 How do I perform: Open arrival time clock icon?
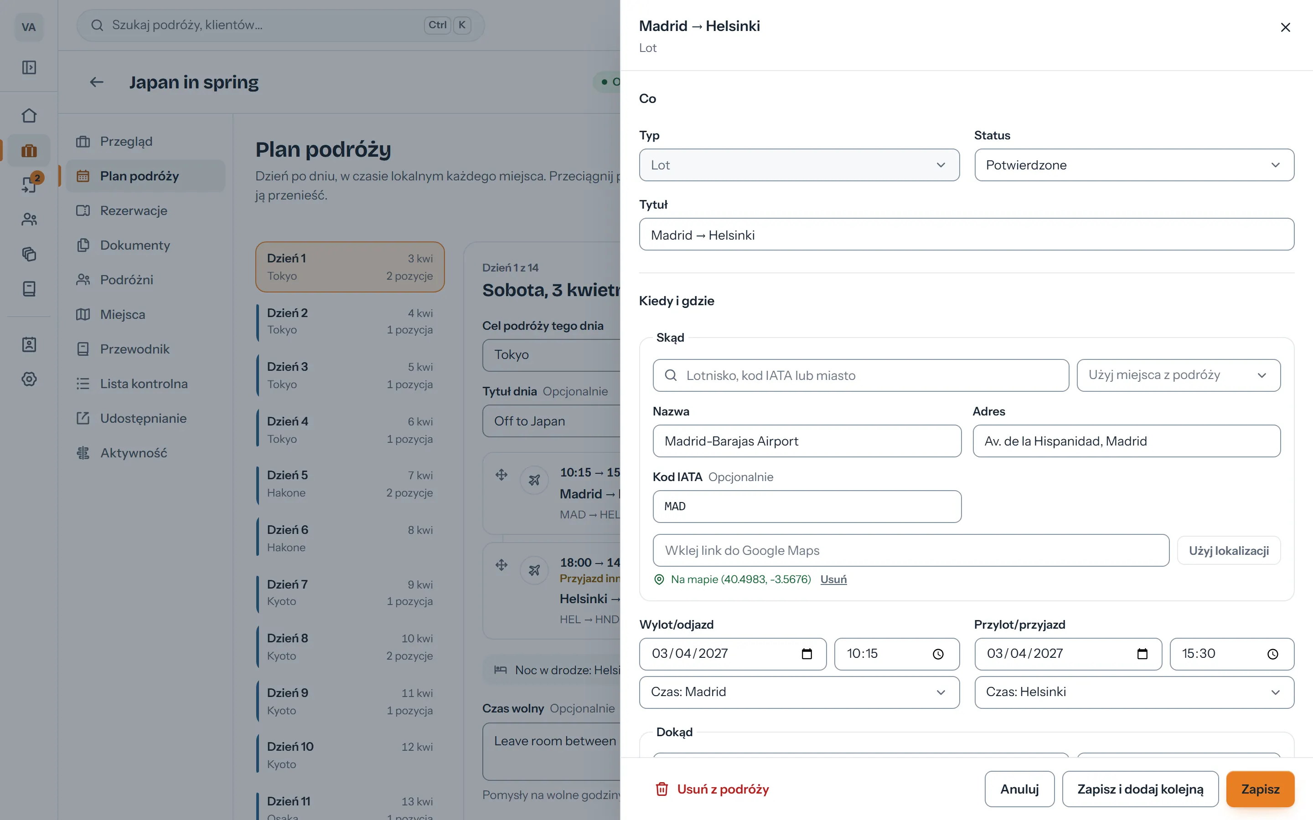(1272, 654)
